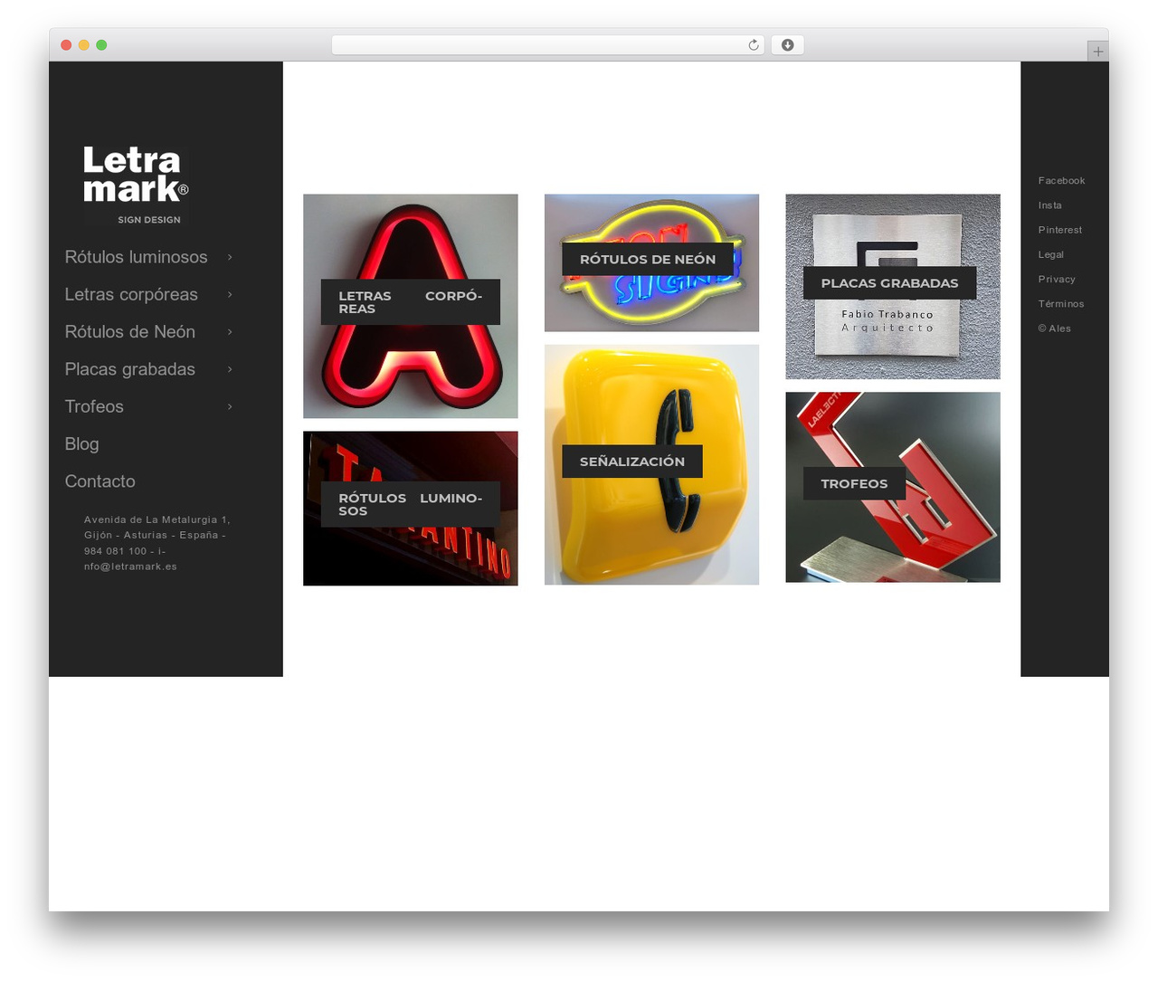Open the Términos link
1158x981 pixels.
tap(1060, 303)
